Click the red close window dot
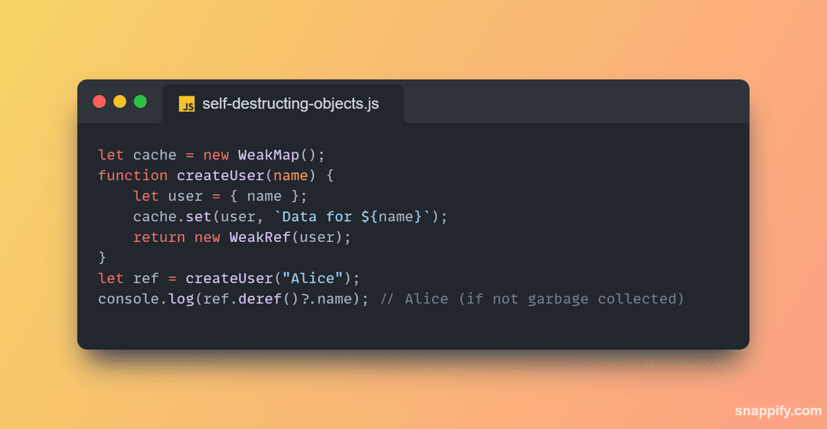The image size is (827, 429). (99, 101)
